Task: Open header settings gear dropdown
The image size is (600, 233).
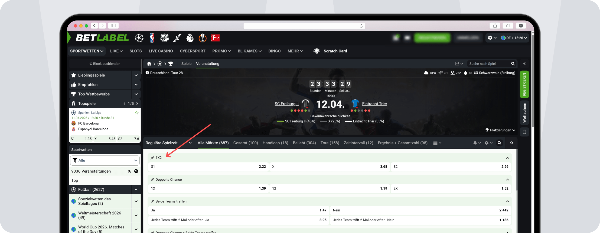Action: pos(492,38)
